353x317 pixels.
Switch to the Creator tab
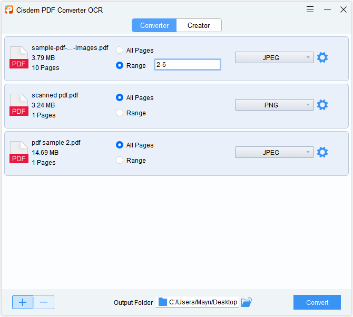pyautogui.click(x=199, y=25)
